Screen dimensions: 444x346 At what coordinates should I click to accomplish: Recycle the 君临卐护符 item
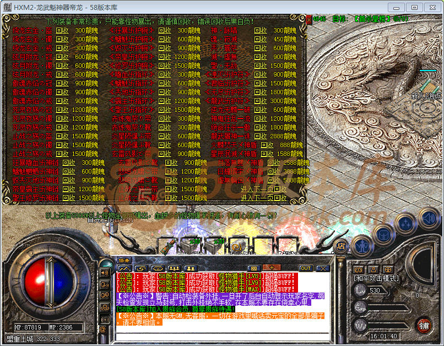(x=260, y=83)
